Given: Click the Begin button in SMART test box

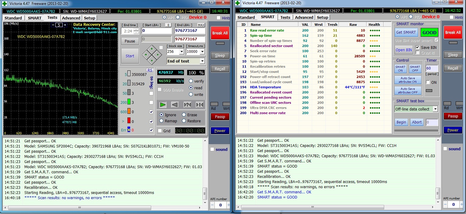Looking at the screenshot, I should [x=401, y=122].
